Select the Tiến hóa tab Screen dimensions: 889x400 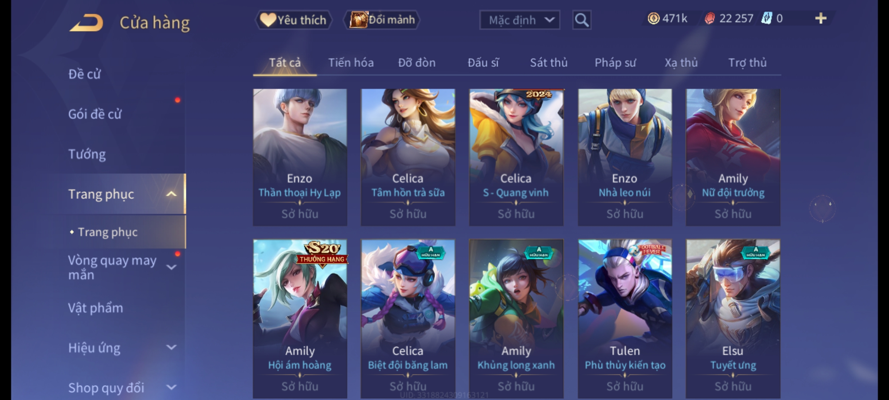351,63
